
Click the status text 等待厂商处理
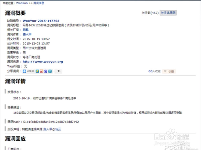(31, 57)
